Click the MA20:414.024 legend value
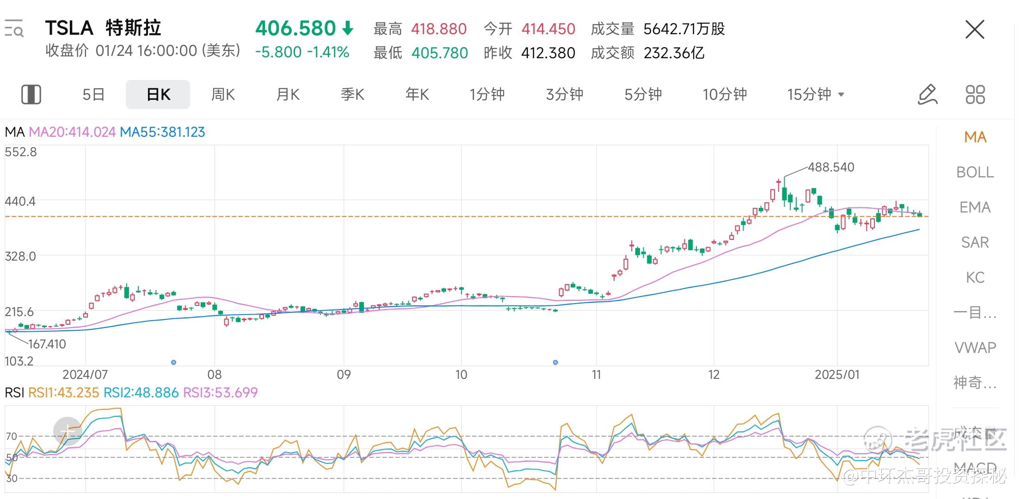The image size is (1027, 499). [x=72, y=132]
